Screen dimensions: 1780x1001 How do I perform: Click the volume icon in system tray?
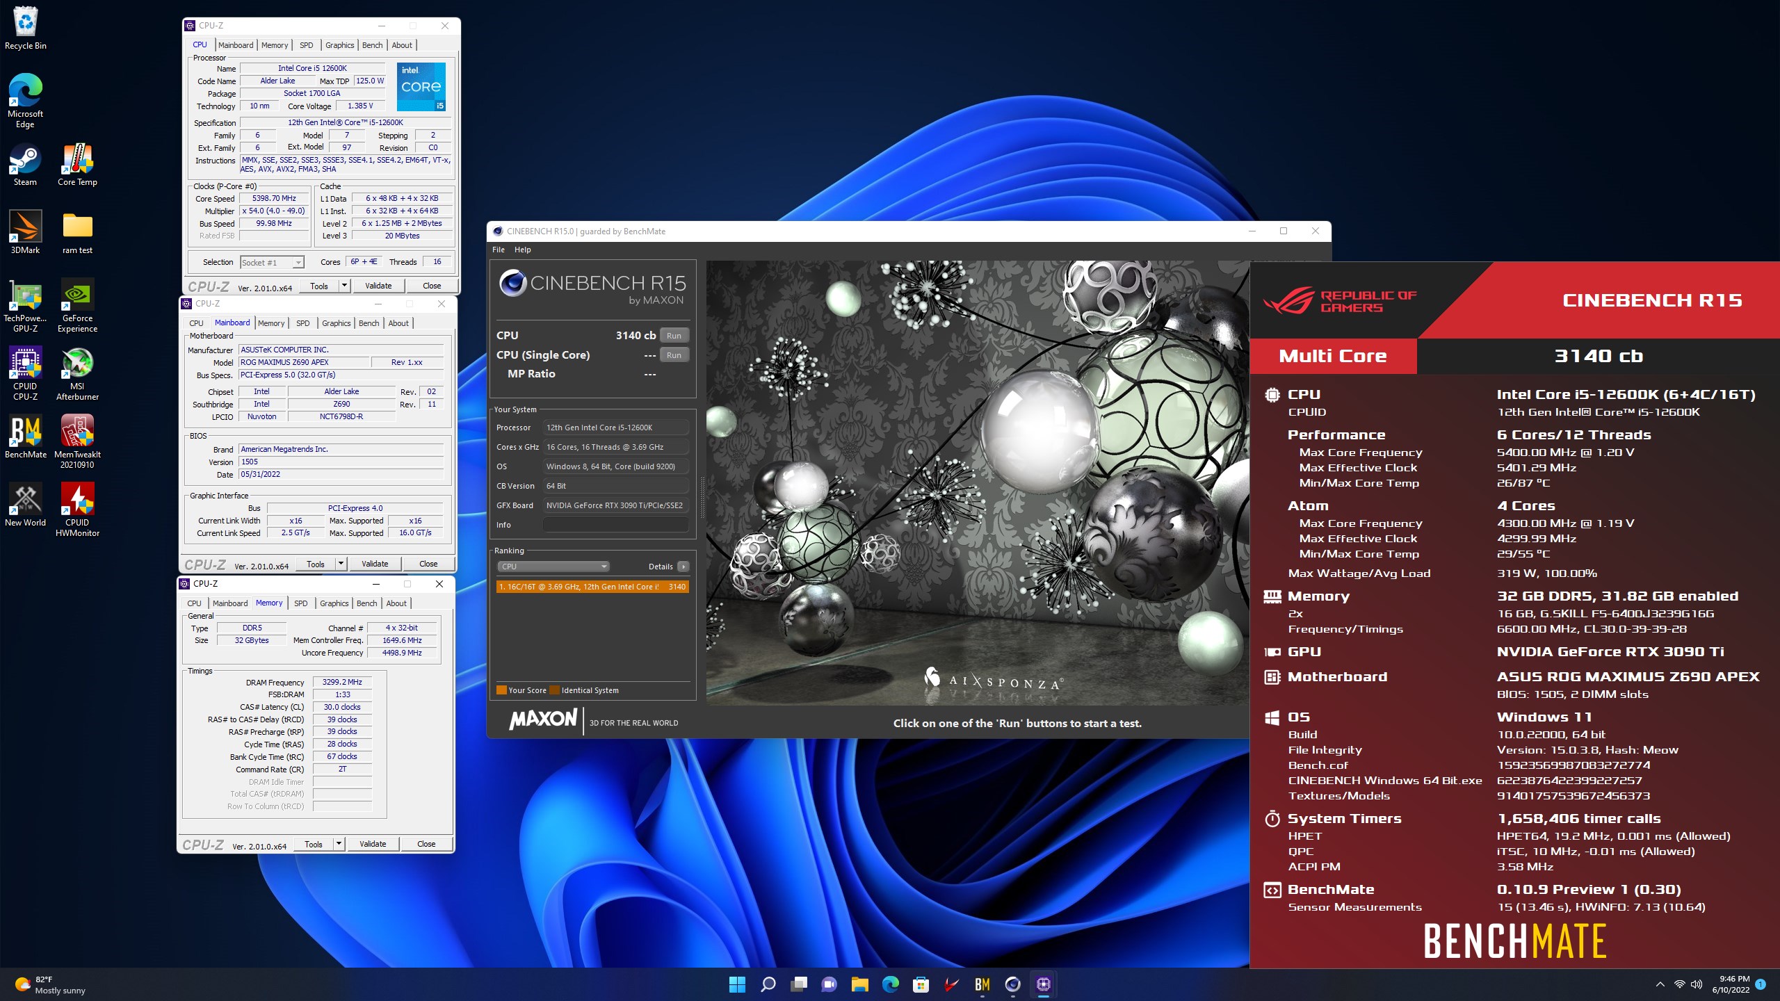1697,984
